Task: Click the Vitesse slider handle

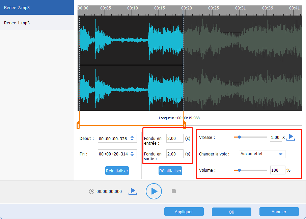Action: pyautogui.click(x=239, y=137)
